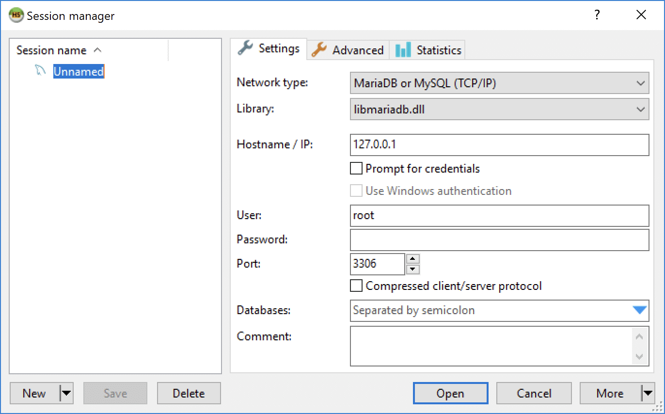Delete the Unnamed session

189,393
